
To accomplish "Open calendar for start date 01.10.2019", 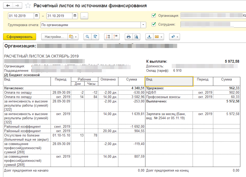I will pyautogui.click(x=36, y=16).
